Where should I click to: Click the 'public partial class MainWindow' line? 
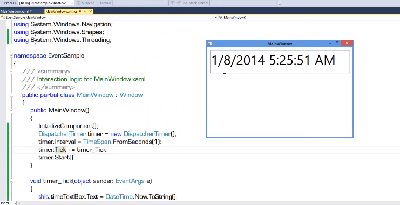pos(83,95)
